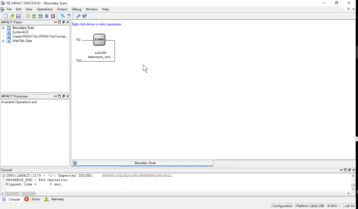Click the Create PROM File document icon

(x=9, y=36)
